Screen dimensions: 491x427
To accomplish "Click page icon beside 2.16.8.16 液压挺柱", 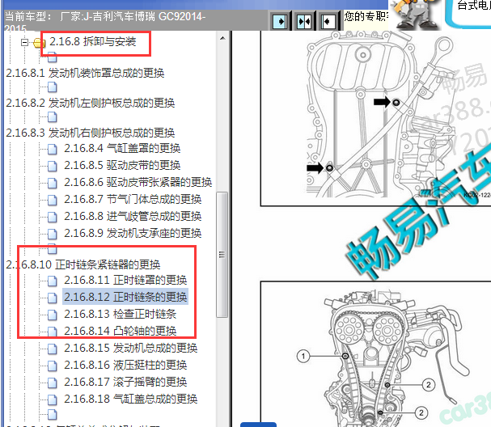I will [53, 366].
